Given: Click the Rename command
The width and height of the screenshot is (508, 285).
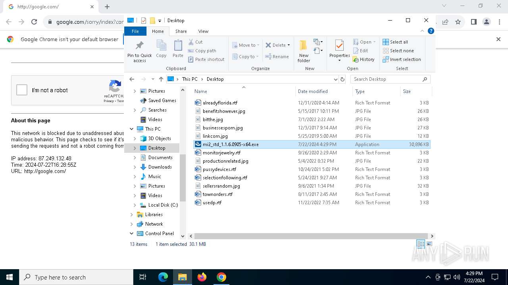Looking at the screenshot, I should pos(277,57).
